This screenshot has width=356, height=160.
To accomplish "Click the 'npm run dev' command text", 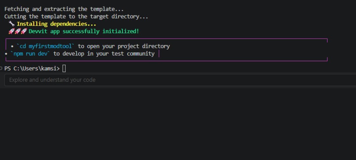I will tap(30, 54).
